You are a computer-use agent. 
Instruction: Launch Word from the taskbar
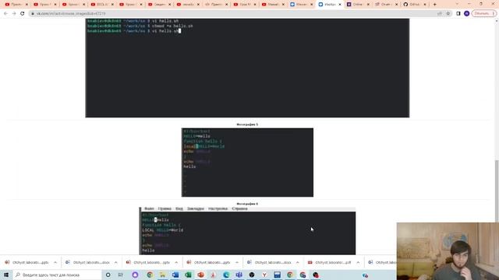[x=175, y=275]
